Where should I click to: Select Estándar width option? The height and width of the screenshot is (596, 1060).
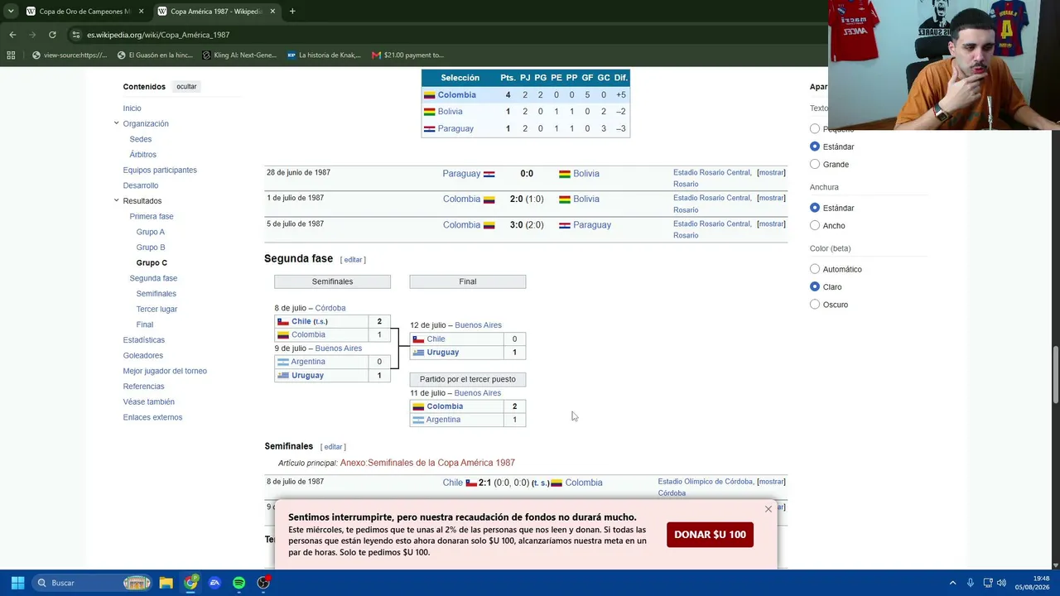pos(815,208)
